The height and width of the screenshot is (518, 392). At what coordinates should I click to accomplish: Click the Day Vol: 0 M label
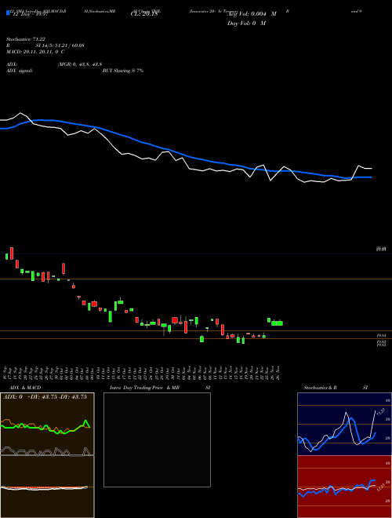(x=246, y=24)
